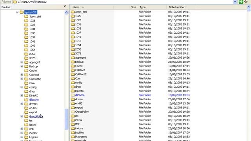The height and width of the screenshot is (141, 251).
Task: Sort by Size column header
Action: click(x=125, y=7)
